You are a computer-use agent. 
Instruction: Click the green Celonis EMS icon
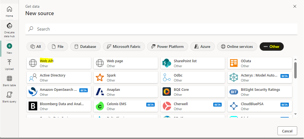tap(100, 106)
